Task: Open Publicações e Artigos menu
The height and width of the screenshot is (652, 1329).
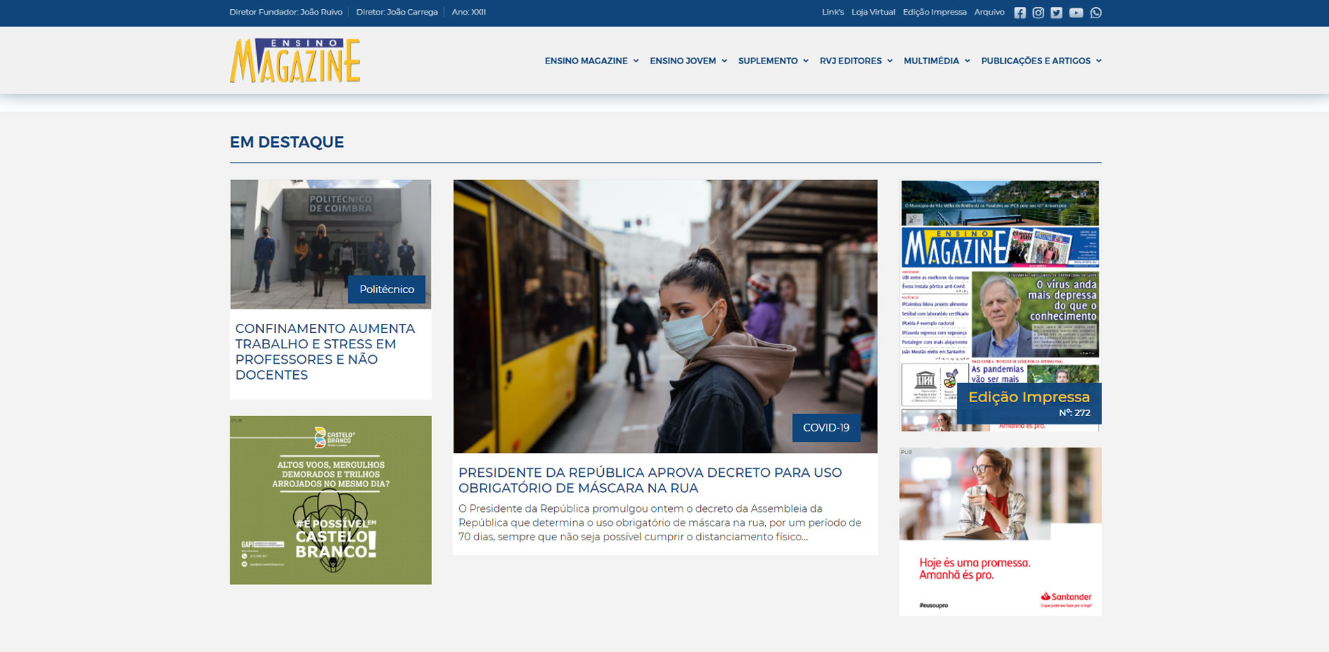Action: (x=1041, y=61)
